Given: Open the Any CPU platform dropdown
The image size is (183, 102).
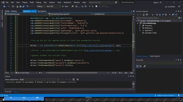Looking at the screenshot, I should [54, 7].
